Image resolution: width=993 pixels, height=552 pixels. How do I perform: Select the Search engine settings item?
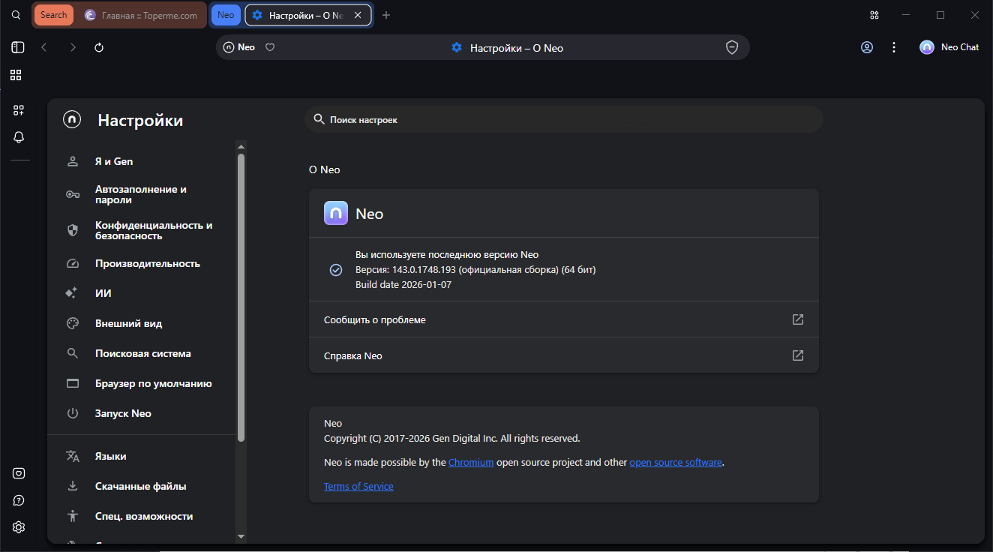pyautogui.click(x=142, y=353)
